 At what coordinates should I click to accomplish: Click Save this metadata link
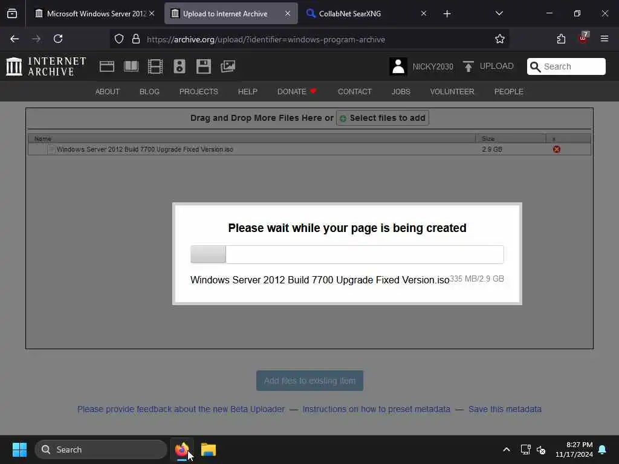(505, 409)
